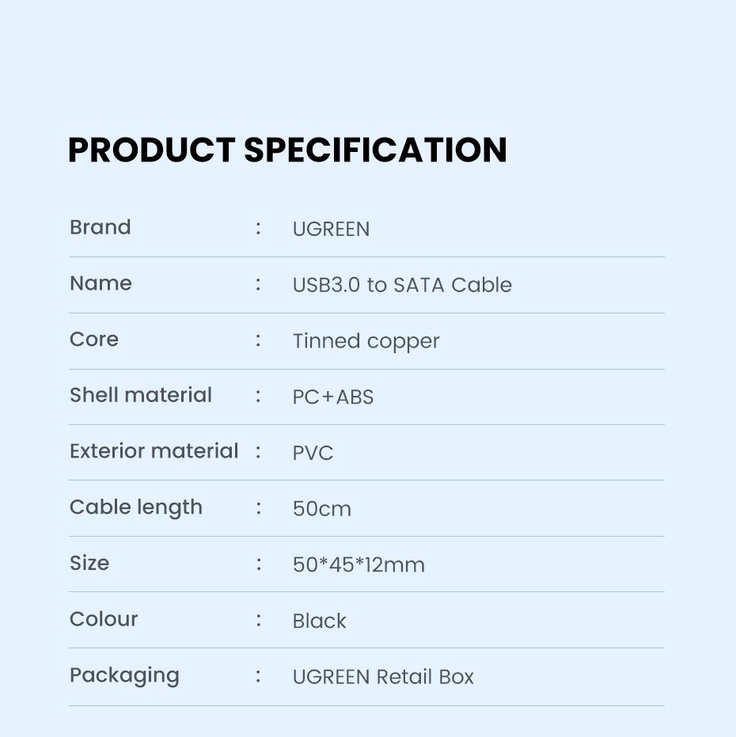The image size is (736, 737).
Task: Click the USB3.0 to SATA Cable text
Action: [402, 285]
